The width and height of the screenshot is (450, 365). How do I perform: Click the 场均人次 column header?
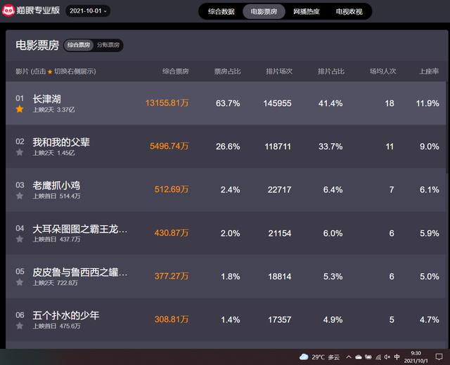pyautogui.click(x=382, y=72)
